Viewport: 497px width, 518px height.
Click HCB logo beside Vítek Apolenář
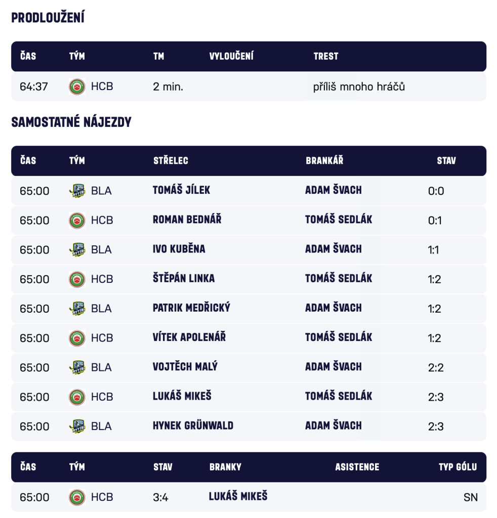[77, 337]
